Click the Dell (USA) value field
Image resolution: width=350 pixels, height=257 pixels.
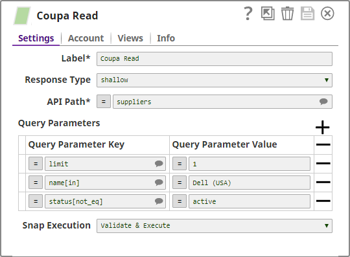(x=250, y=183)
